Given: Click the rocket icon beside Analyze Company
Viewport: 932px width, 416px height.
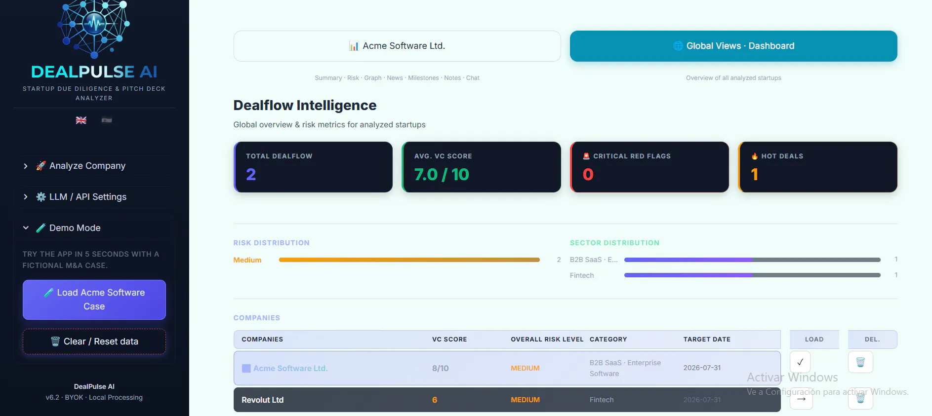Looking at the screenshot, I should coord(41,166).
